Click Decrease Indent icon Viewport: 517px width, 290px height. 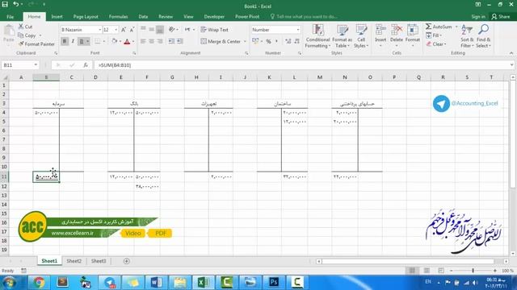coord(171,41)
